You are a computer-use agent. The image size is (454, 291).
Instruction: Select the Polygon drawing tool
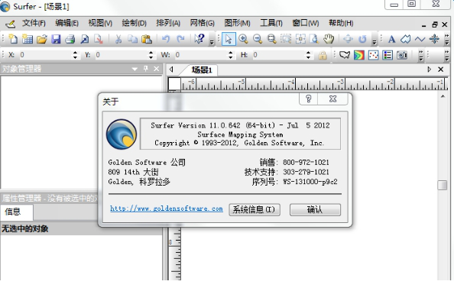click(405, 39)
